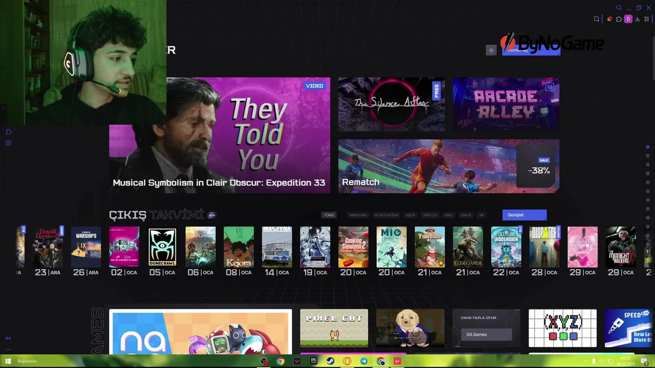Screen dimensions: 655x368
Task: Open Telegram from the taskbar
Action: pos(364,361)
